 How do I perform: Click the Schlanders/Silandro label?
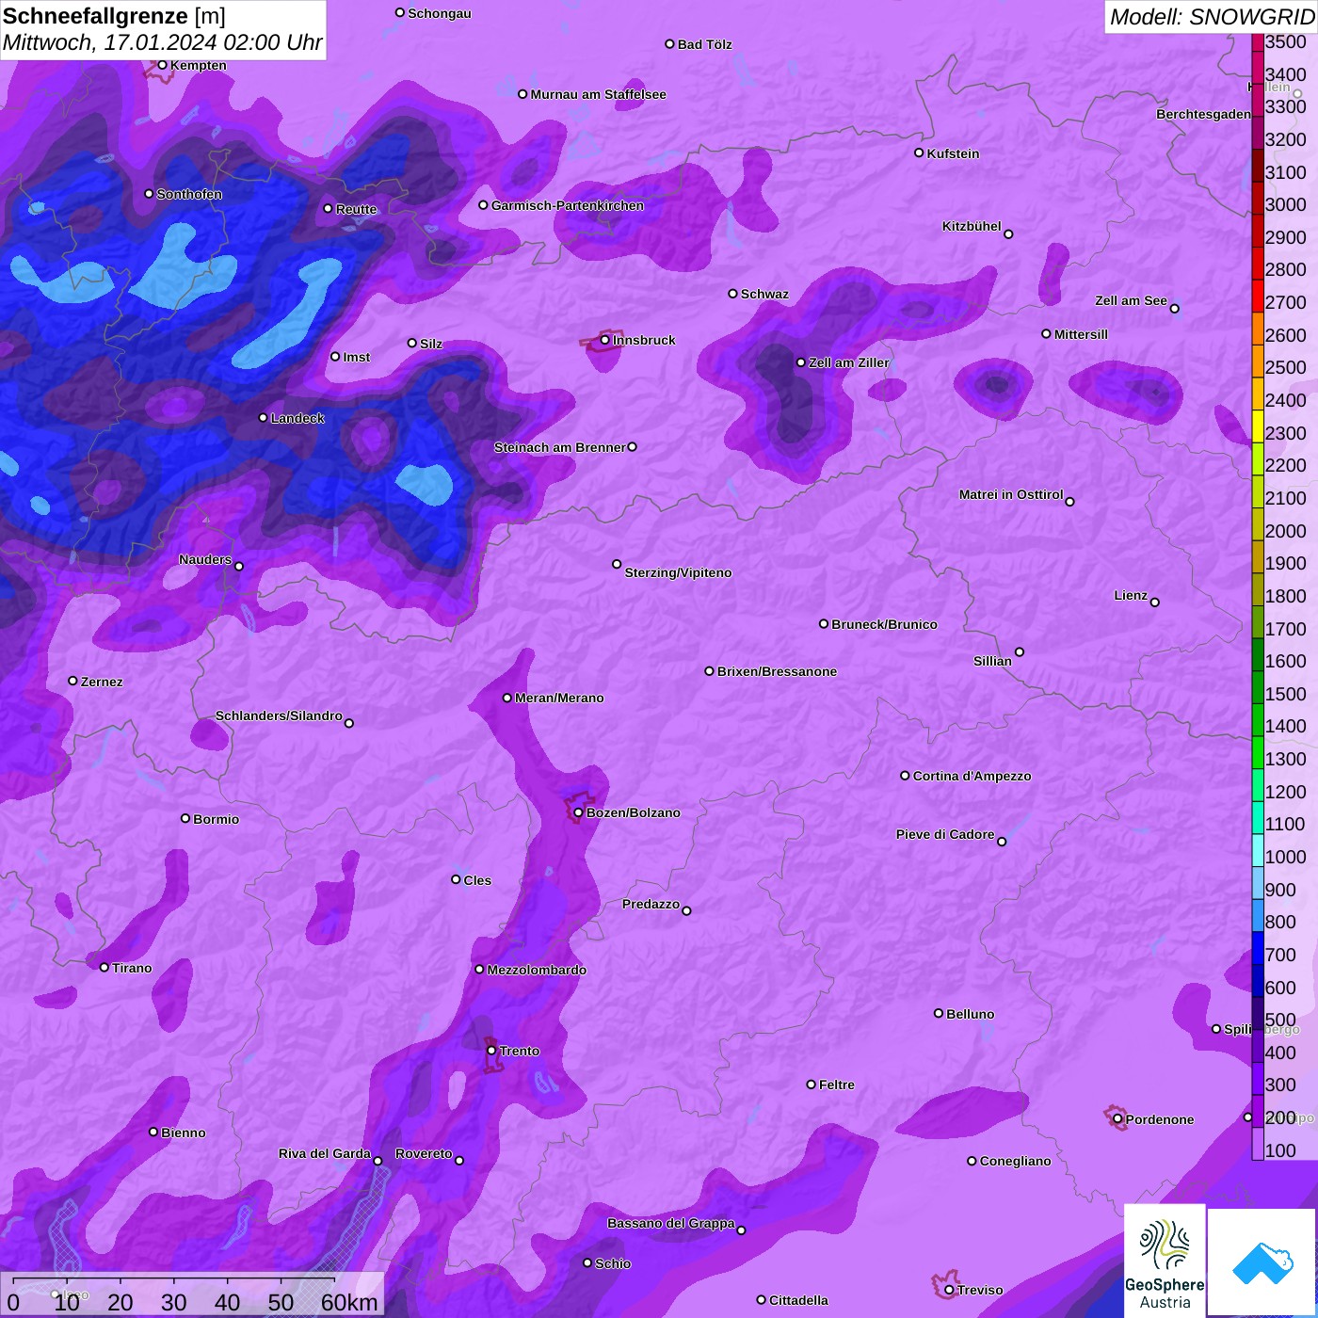pyautogui.click(x=279, y=715)
